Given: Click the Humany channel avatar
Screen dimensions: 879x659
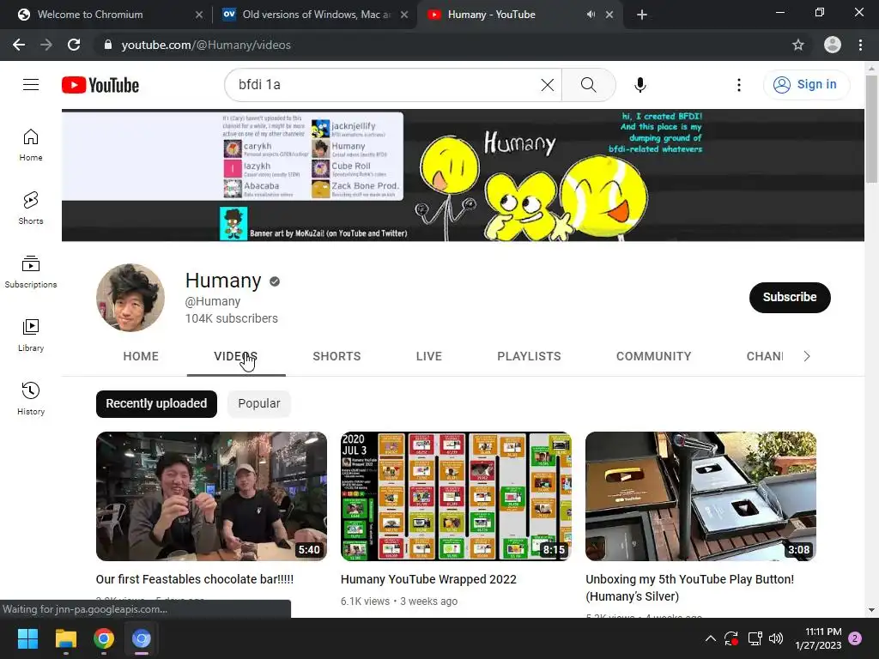Looking at the screenshot, I should point(130,298).
